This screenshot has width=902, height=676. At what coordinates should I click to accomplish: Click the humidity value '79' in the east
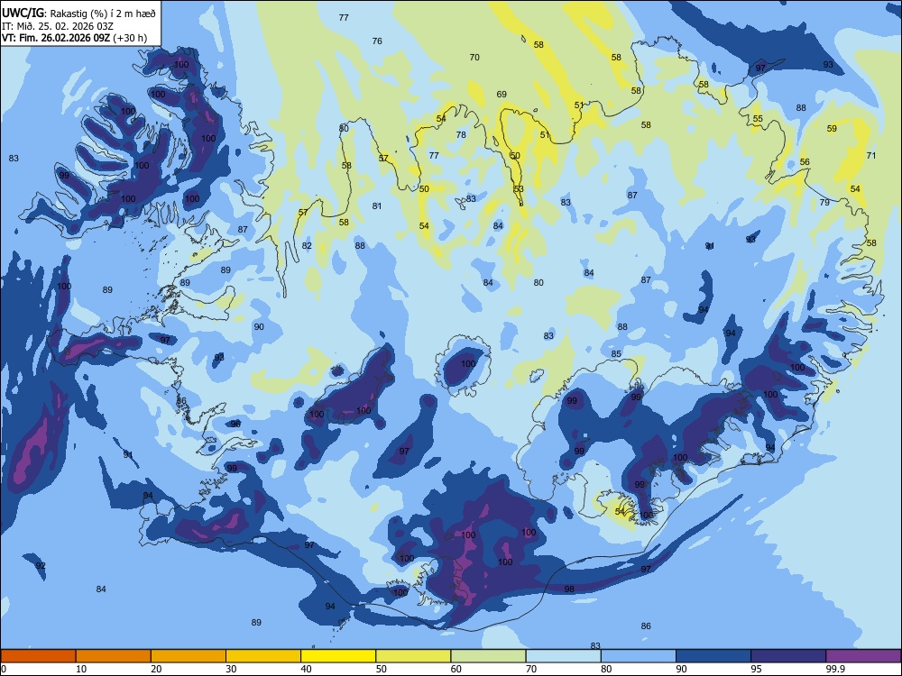(824, 202)
